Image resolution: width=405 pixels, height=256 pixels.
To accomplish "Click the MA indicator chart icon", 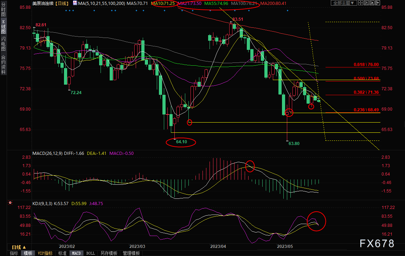I will click(x=75, y=3).
